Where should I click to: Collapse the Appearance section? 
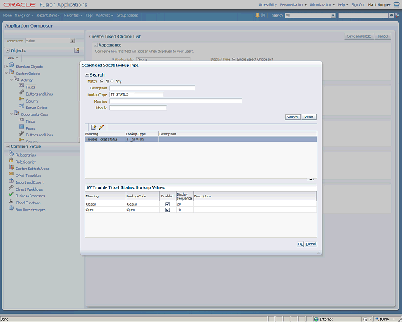click(96, 45)
